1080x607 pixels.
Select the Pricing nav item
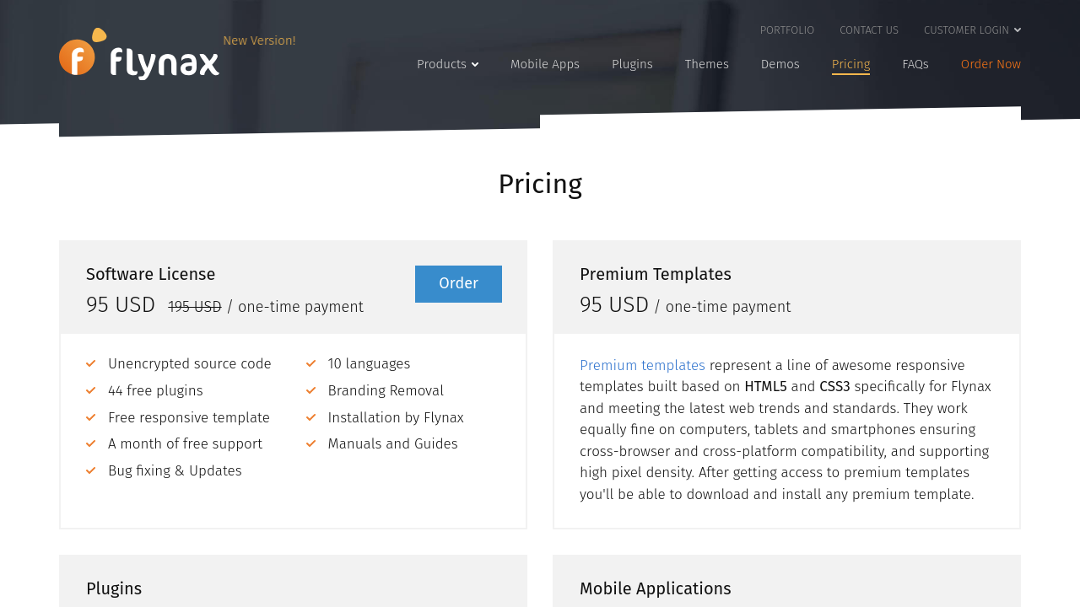850,65
